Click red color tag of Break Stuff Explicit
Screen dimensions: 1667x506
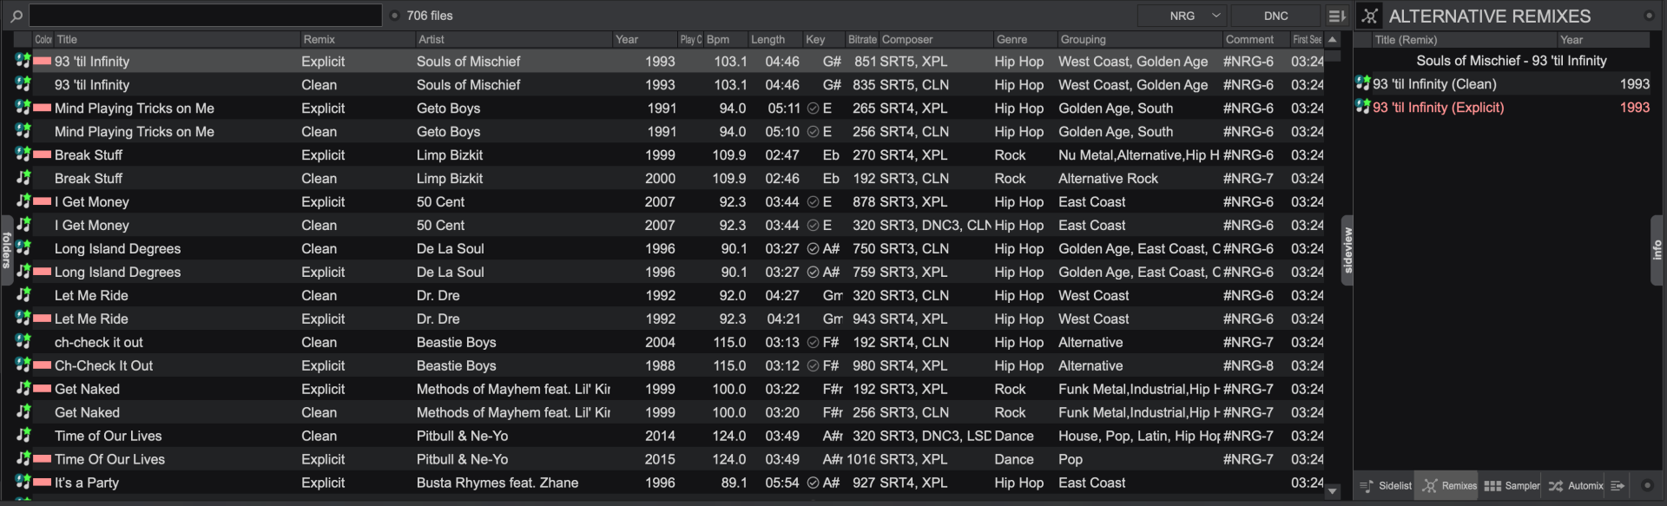coord(43,154)
